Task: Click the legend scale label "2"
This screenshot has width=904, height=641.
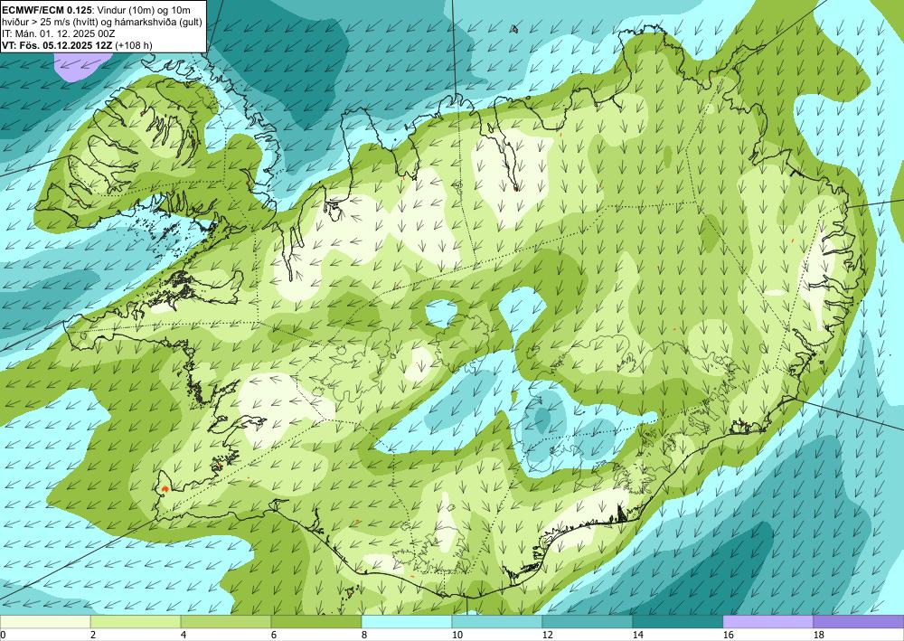Action: (x=93, y=635)
